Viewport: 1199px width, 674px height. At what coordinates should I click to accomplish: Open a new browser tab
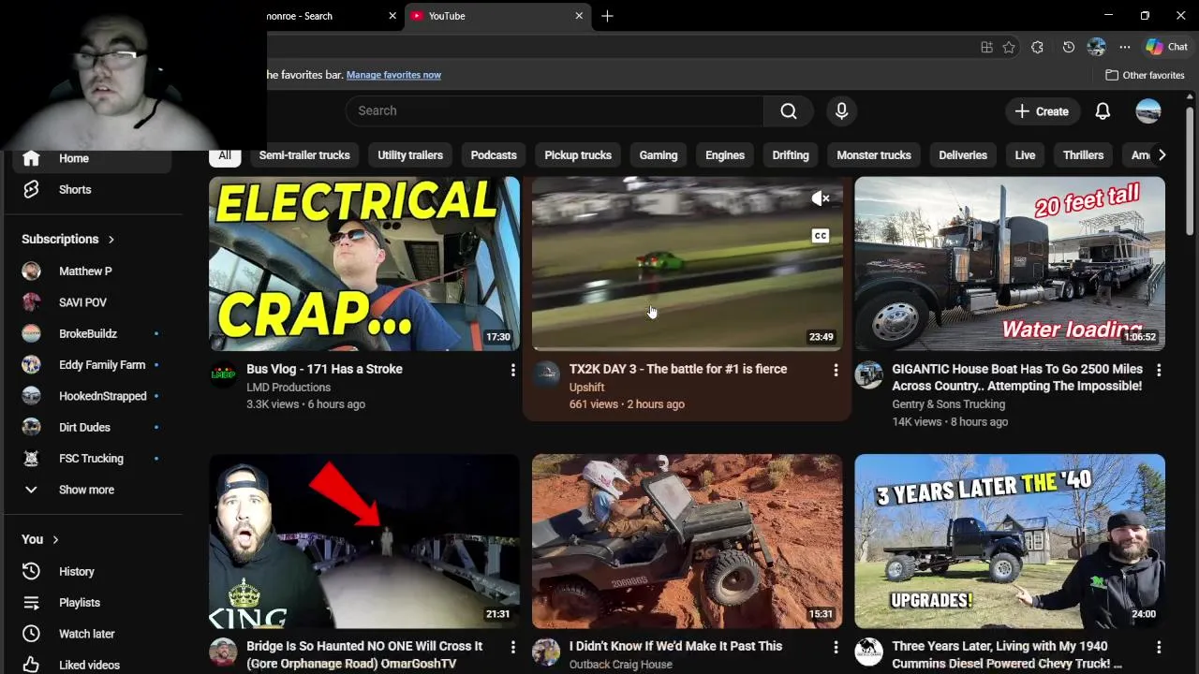[x=607, y=16]
